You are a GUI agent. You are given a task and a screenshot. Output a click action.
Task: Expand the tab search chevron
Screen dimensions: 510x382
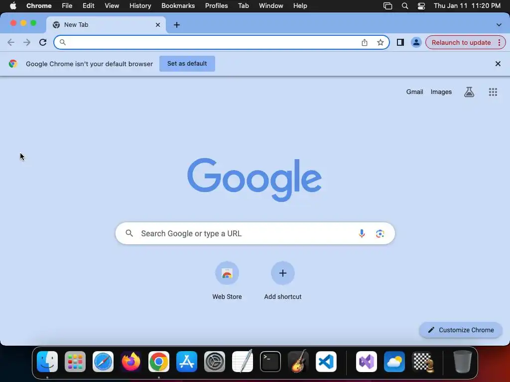(499, 25)
